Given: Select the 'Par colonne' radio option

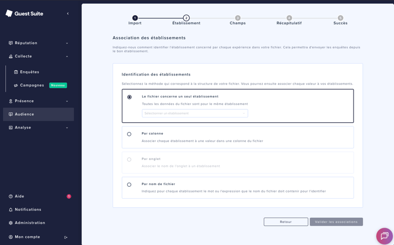Looking at the screenshot, I should pyautogui.click(x=129, y=134).
